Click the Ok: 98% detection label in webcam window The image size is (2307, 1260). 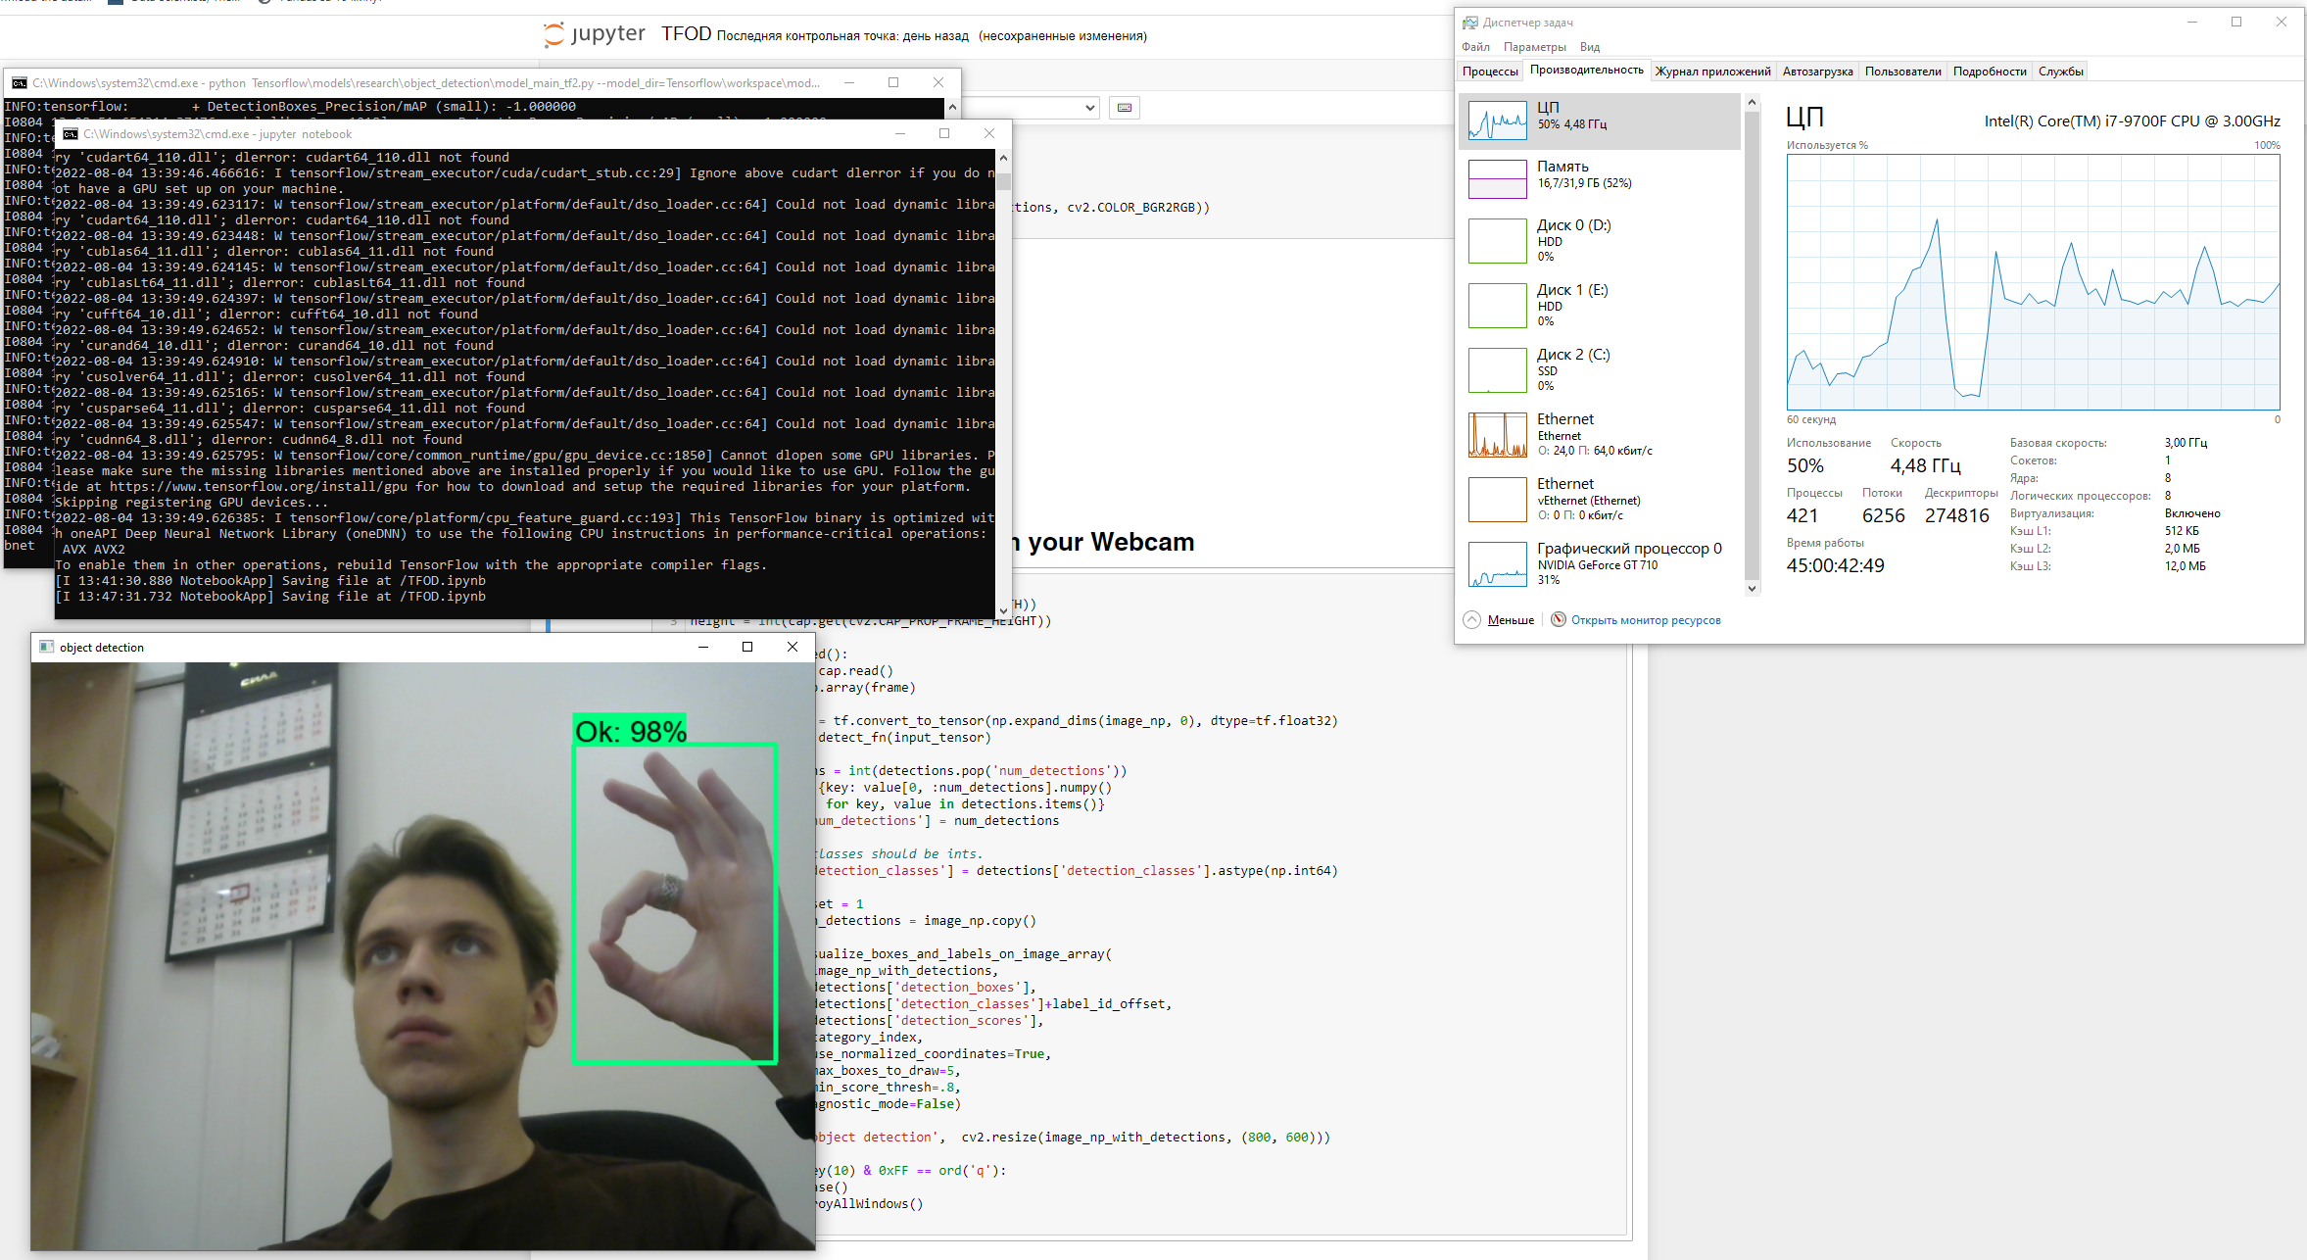pos(630,731)
